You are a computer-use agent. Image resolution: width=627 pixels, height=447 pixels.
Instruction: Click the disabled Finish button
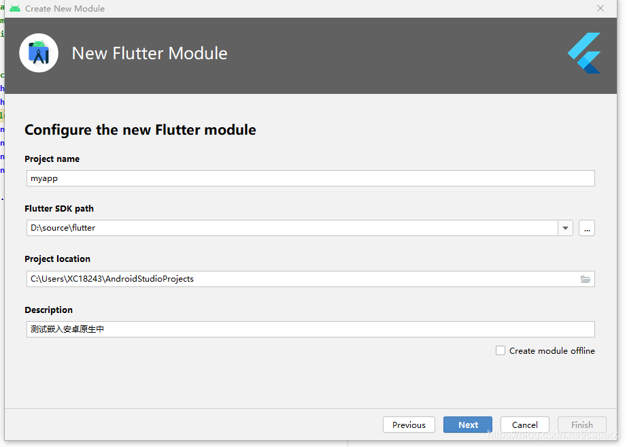pos(582,425)
